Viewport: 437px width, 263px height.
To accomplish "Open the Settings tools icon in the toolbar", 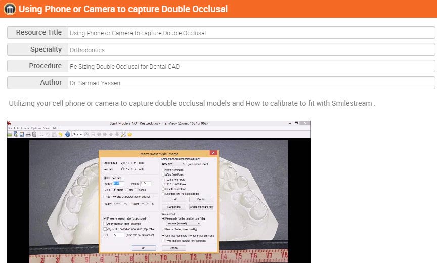I will (123, 134).
